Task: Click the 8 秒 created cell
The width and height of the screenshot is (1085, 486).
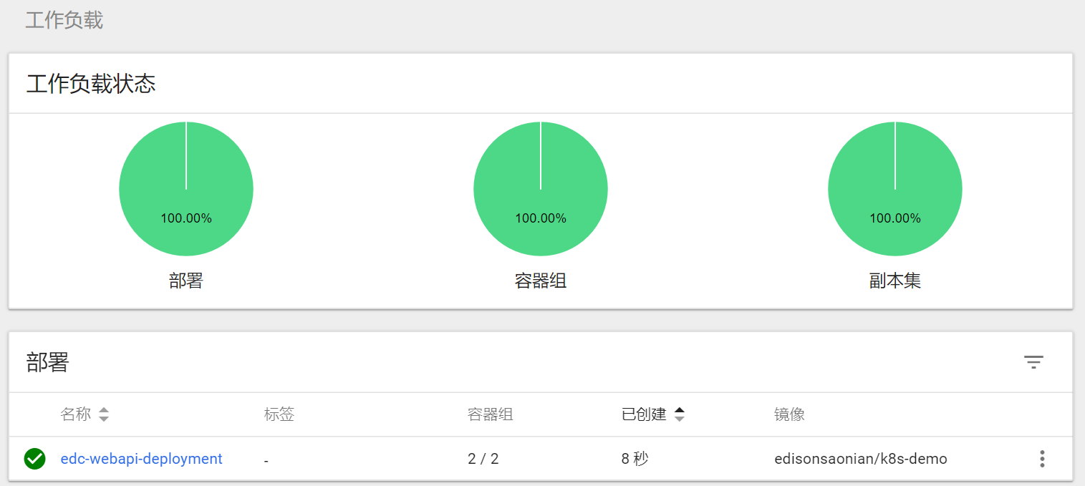Action: pyautogui.click(x=635, y=459)
